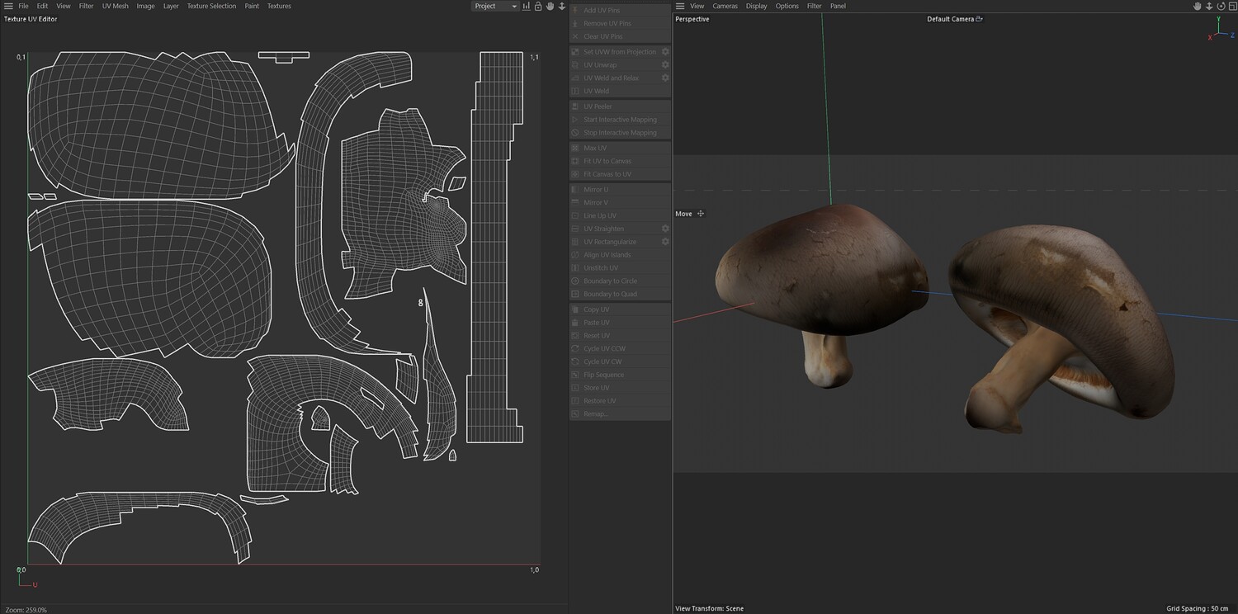The width and height of the screenshot is (1238, 614).
Task: Click the histogram bars icon beside Project
Action: (x=526, y=6)
